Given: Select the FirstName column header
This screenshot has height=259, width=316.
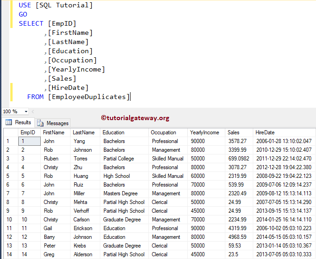Looking at the screenshot, I should [54, 132].
